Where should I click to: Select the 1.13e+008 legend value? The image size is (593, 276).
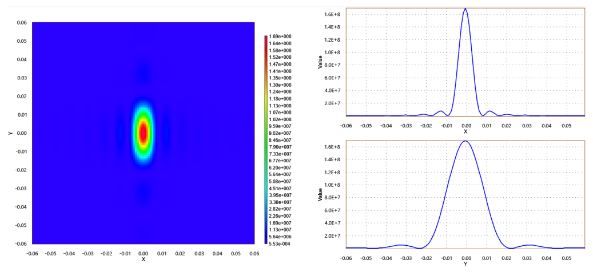pos(280,106)
